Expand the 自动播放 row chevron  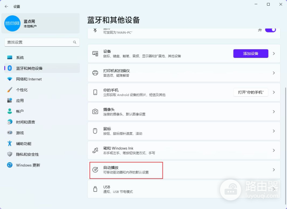(274, 170)
